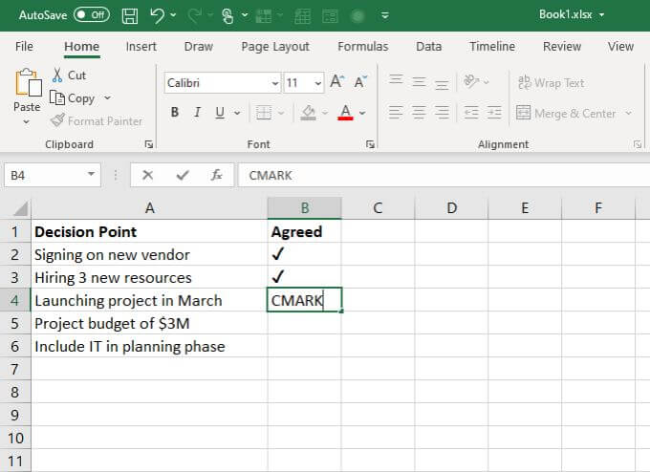Open the Underline style dropdown arrow
650x472 pixels.
point(237,113)
